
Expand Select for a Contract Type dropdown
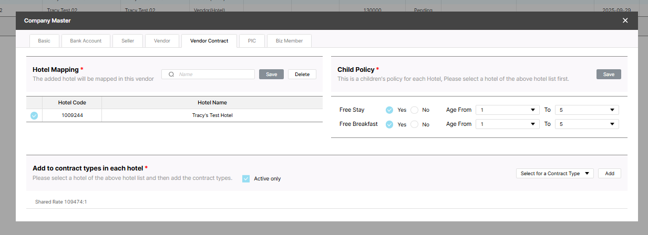[554, 173]
